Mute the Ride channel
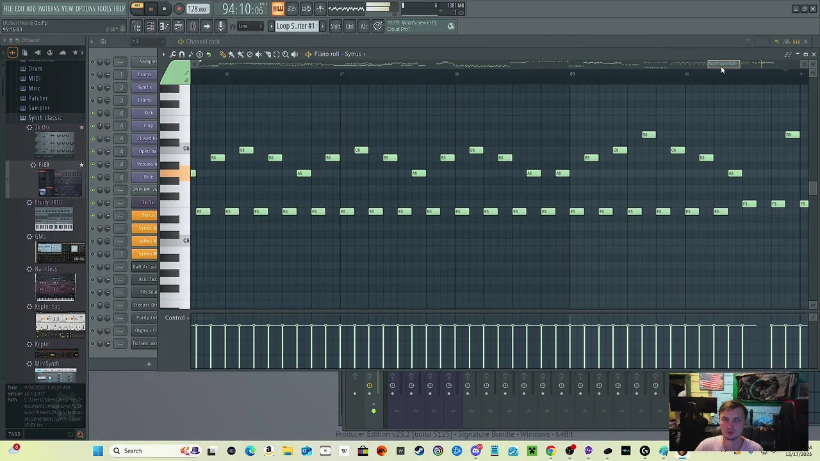The image size is (820, 461). (x=92, y=177)
